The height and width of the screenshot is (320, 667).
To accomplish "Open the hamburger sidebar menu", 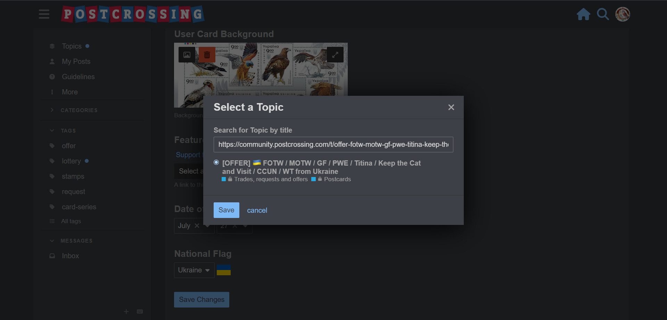I will (x=44, y=14).
